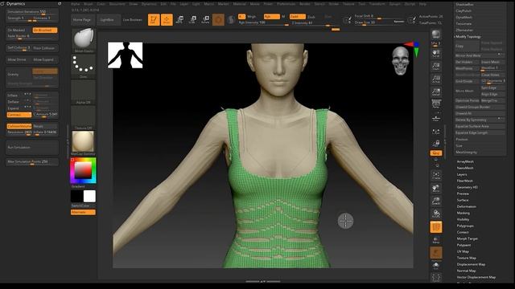The image size is (515, 289).
Task: Toggle the L.Sym local symmetry icon
Action: click(x=436, y=132)
